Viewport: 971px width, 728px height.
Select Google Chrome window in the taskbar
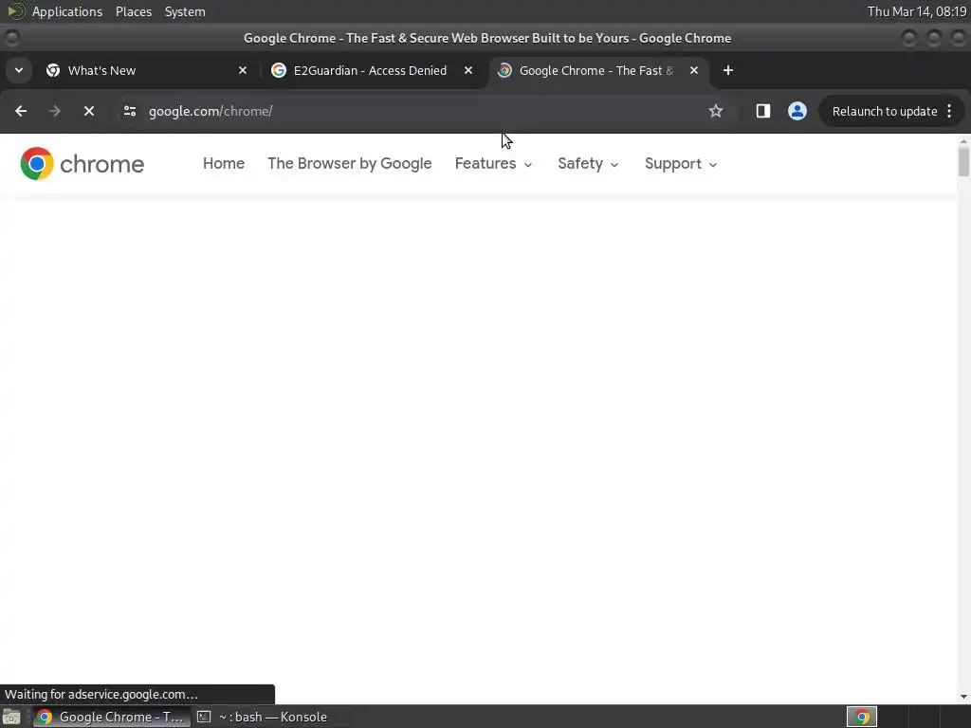[x=112, y=717]
